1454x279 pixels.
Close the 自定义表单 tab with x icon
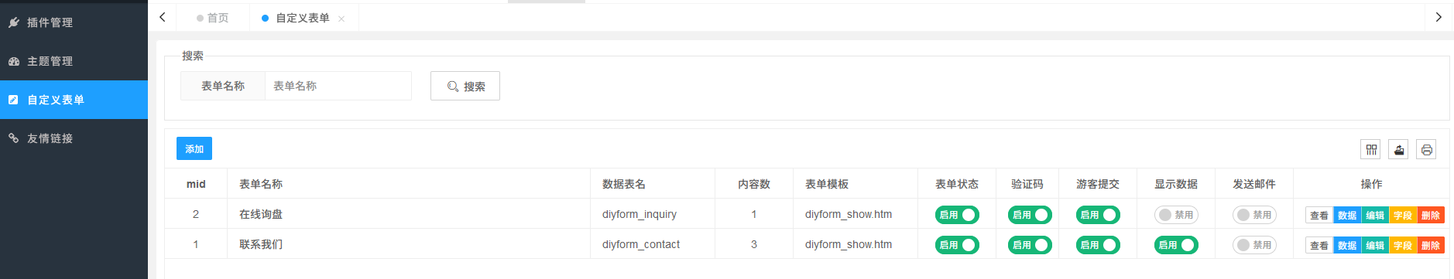click(x=341, y=19)
